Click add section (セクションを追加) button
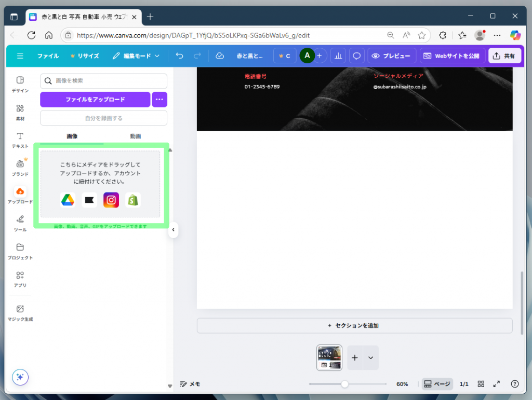Viewport: 532px width, 400px height. (354, 326)
